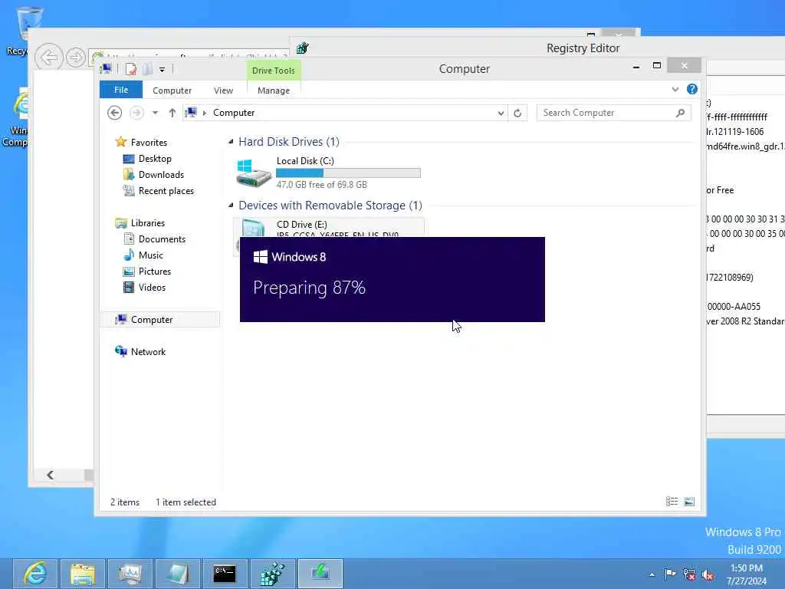785x589 pixels.
Task: Click the network status tray icon
Action: (689, 574)
